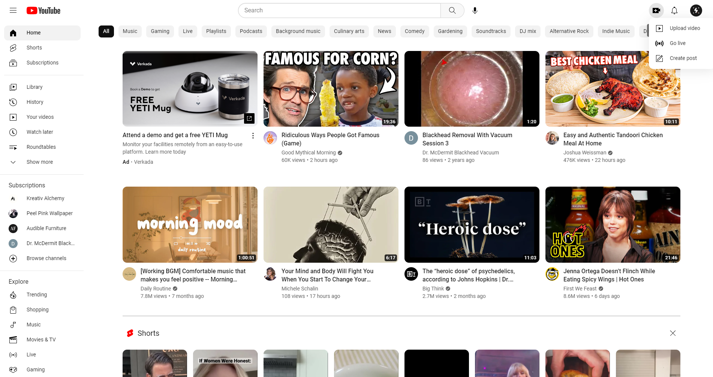
Task: Select the Alternative Rock chip
Action: [x=569, y=31]
